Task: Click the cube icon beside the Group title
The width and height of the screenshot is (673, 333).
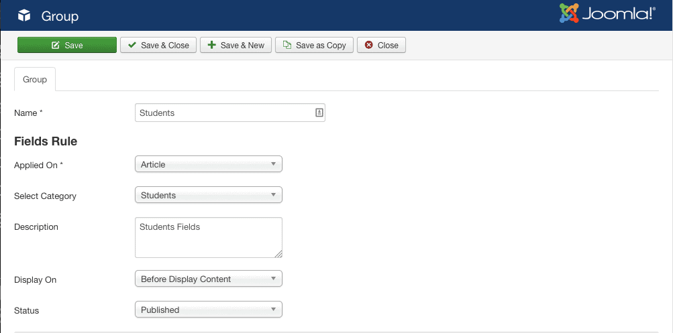Action: point(24,15)
